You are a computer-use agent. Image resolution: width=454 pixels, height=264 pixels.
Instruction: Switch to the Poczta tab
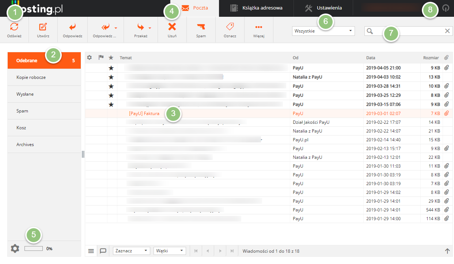click(x=194, y=8)
